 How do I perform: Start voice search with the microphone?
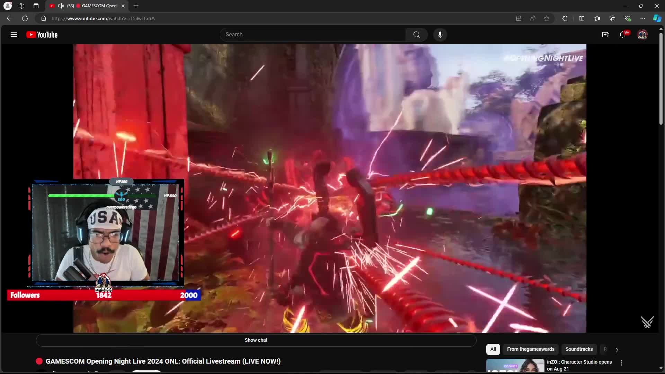point(440,35)
